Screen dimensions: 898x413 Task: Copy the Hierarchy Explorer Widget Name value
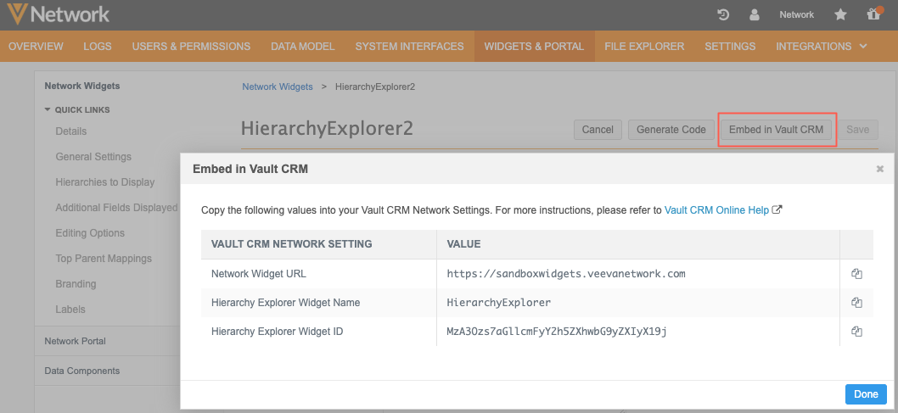[x=856, y=303]
